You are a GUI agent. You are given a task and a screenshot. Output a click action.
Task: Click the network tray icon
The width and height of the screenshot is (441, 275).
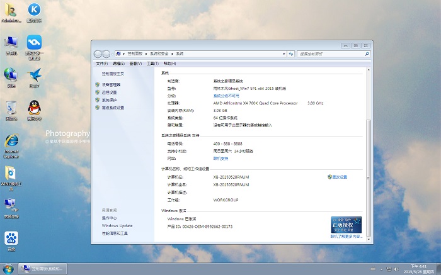389,269
